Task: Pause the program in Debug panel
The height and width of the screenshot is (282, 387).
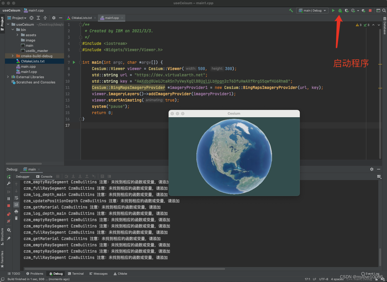Action: [9, 199]
